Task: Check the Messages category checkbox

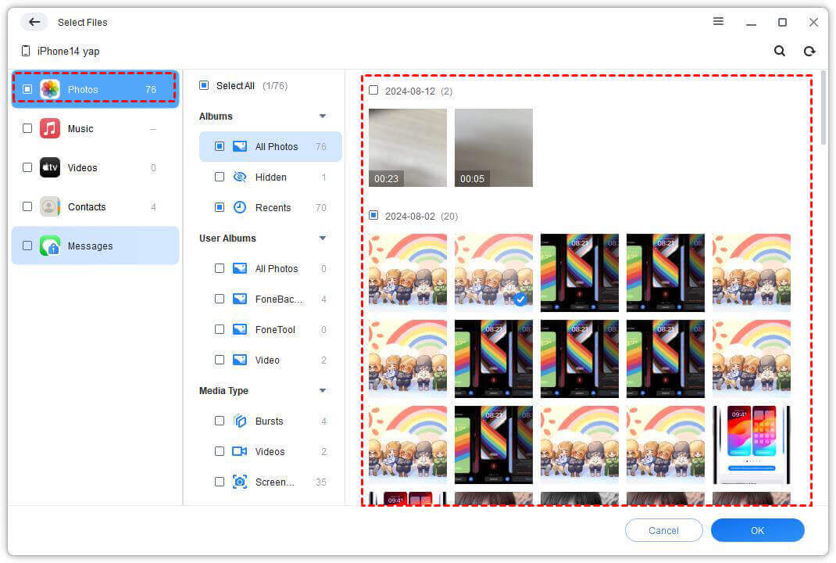Action: coord(27,246)
